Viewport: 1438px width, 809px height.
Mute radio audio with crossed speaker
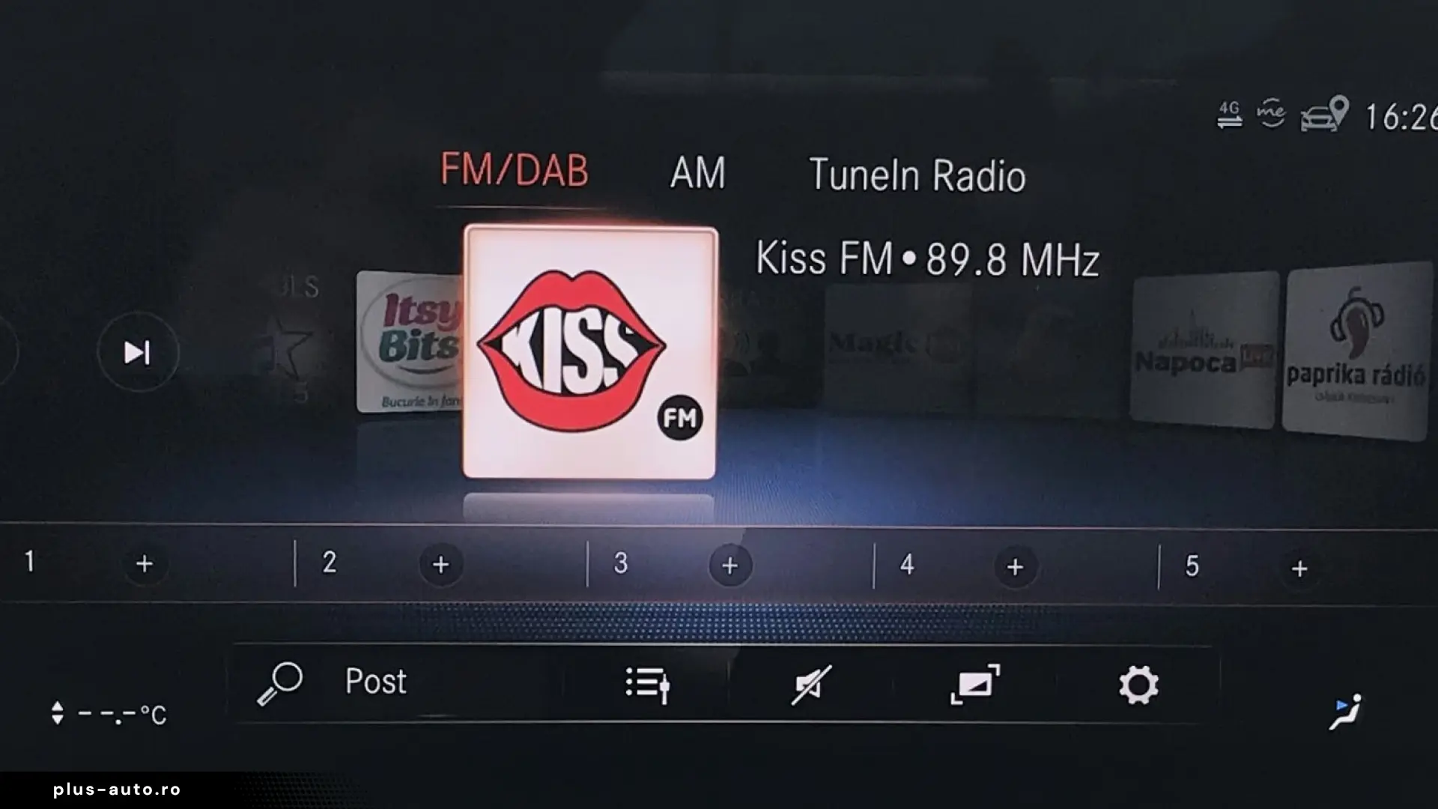[x=811, y=685]
